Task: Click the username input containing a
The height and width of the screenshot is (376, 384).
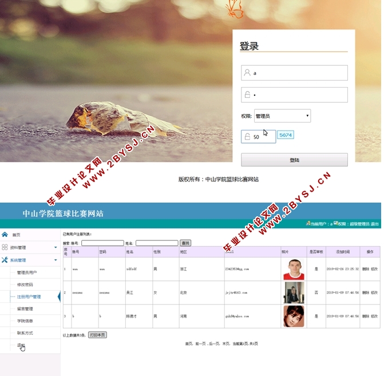Action: coord(294,73)
